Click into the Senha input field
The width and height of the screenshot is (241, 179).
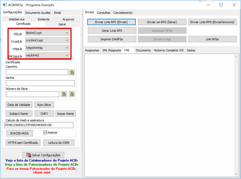coord(40,83)
